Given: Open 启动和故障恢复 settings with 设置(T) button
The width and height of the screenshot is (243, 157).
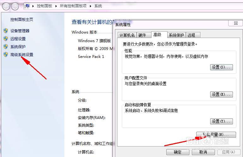Looking at the screenshot, I should click(222, 122).
